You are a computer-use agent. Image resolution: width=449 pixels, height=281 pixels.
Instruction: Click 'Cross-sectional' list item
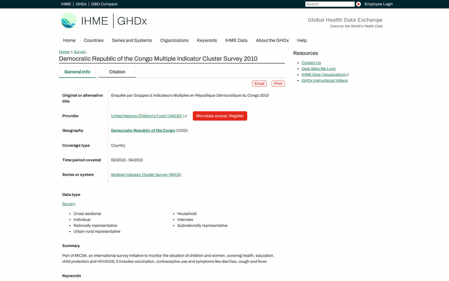(x=87, y=214)
